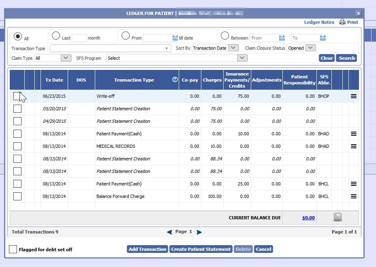Select the Between date filter radio button
The width and height of the screenshot is (376, 267).
click(224, 36)
